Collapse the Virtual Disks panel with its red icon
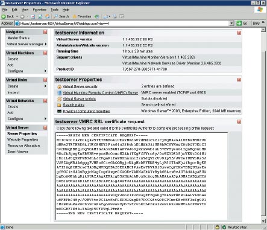The image size is (267, 230). pos(45,80)
